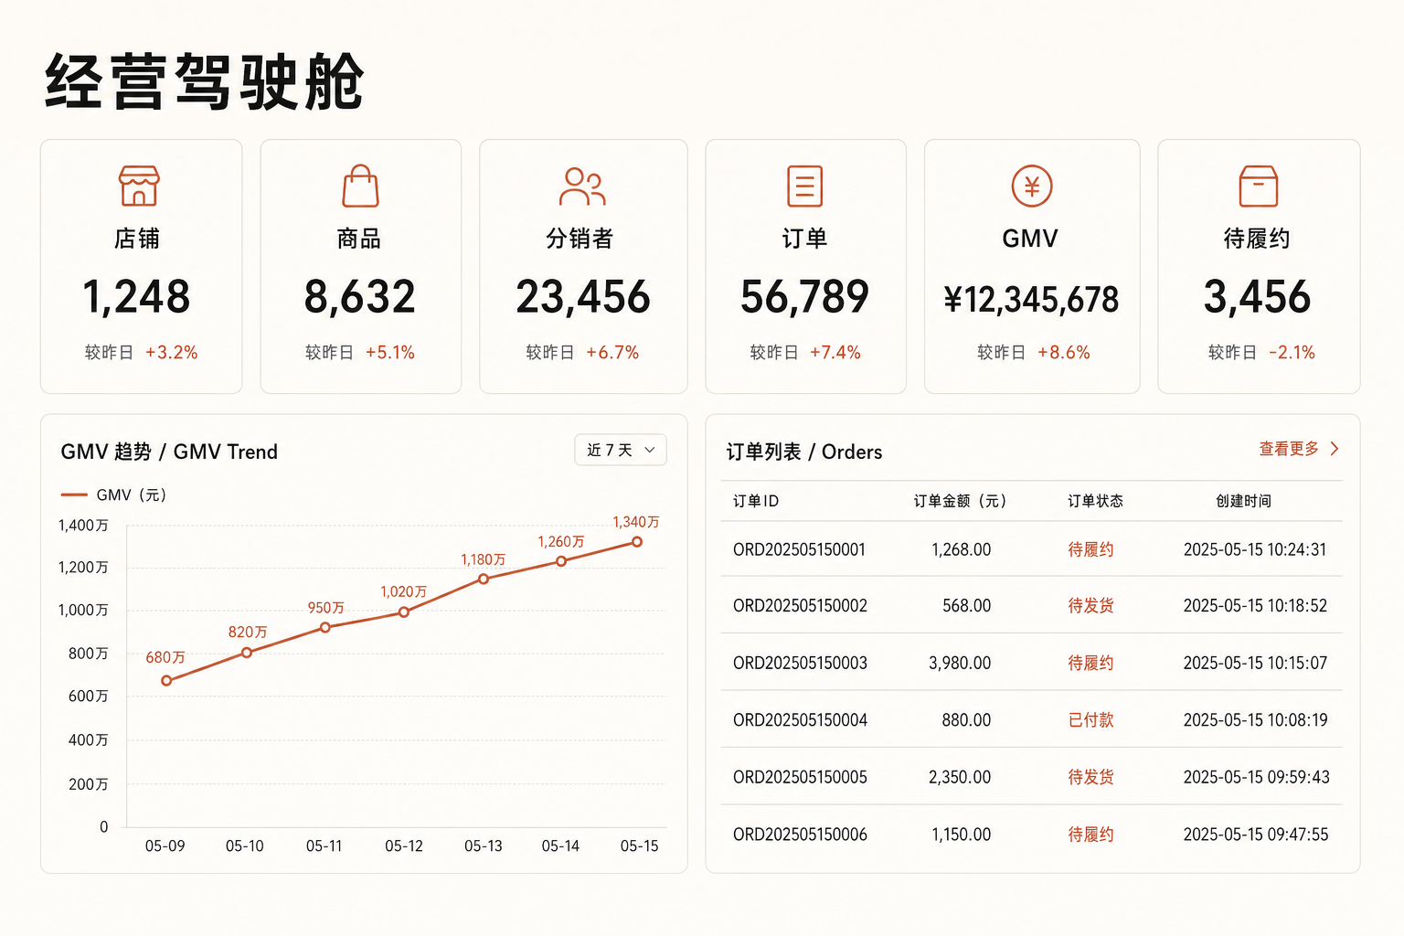Click the amount 1,150.00
1404x936 pixels.
[x=961, y=835]
